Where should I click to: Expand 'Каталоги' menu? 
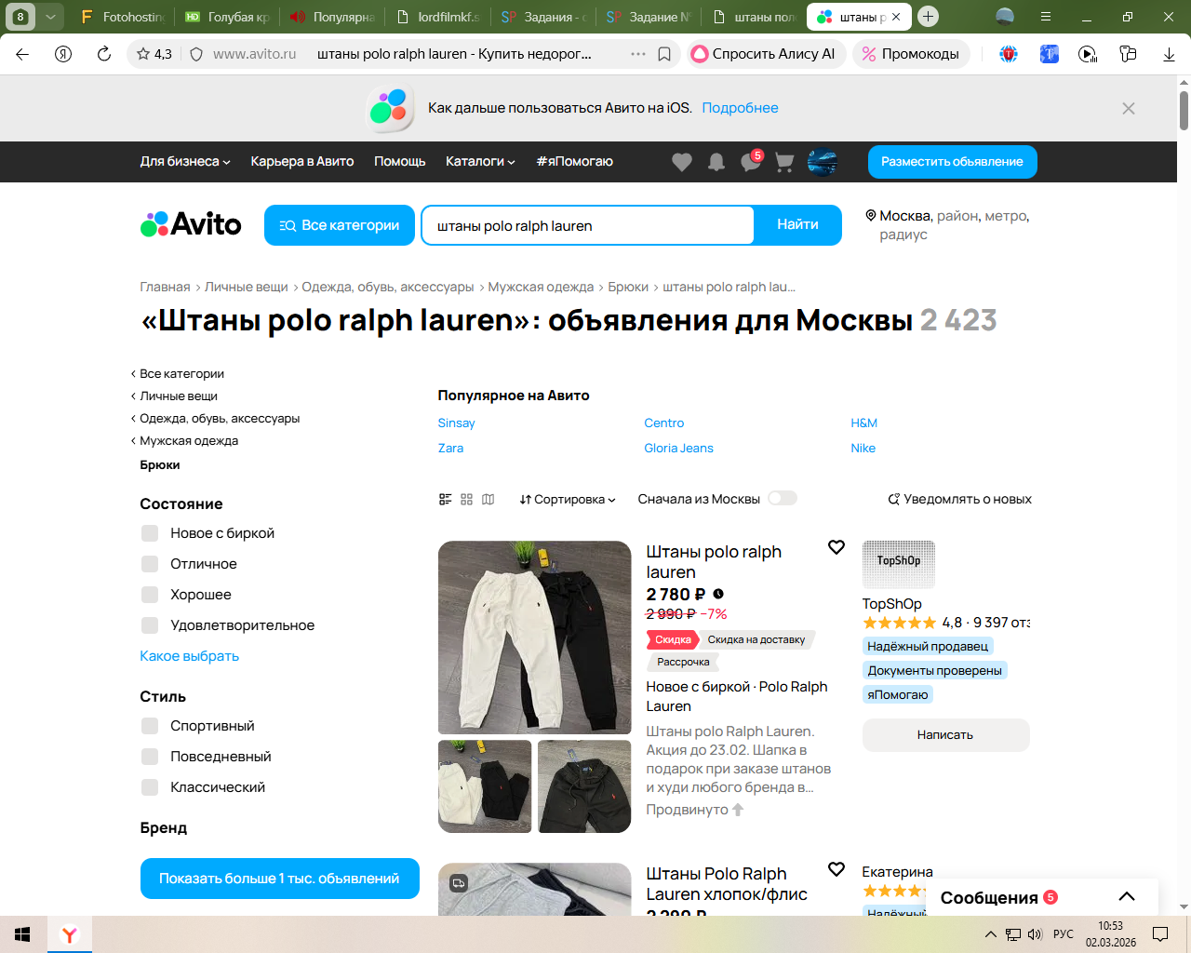(x=480, y=161)
